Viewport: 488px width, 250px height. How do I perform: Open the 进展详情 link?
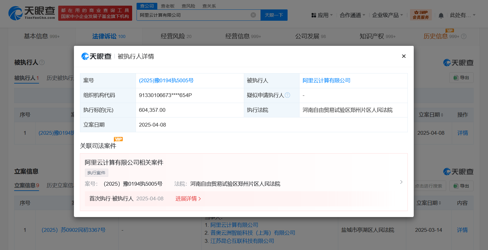pos(188,199)
